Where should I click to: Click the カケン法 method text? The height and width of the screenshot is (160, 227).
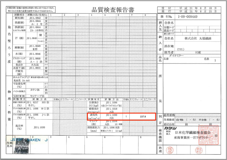coord(35,90)
